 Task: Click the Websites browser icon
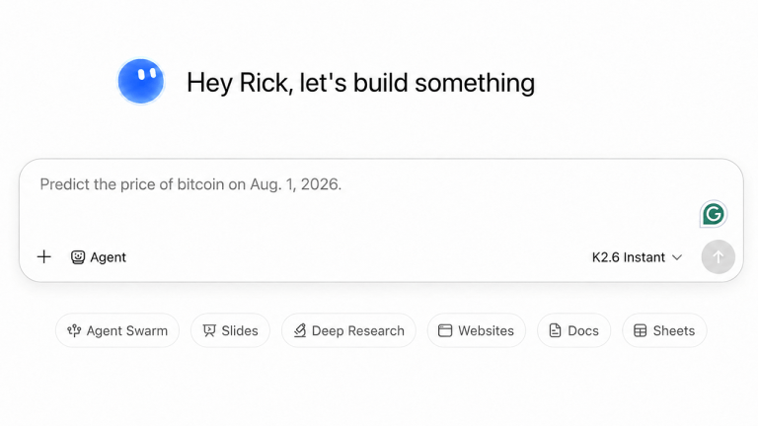(445, 330)
